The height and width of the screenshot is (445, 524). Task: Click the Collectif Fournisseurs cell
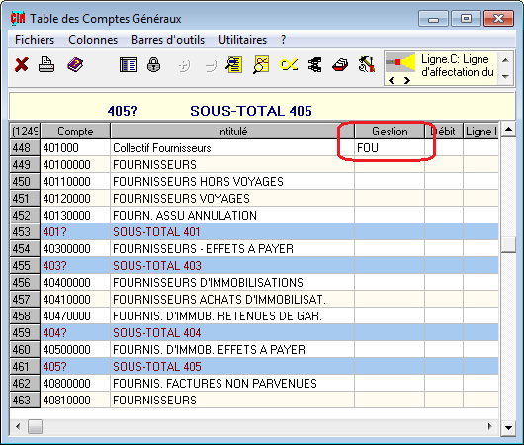tap(232, 147)
